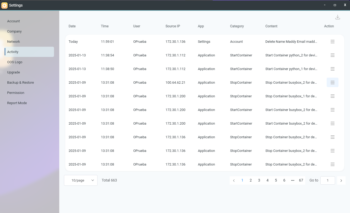Click the Action column header
Image resolution: width=350 pixels, height=213 pixels.
(x=329, y=26)
